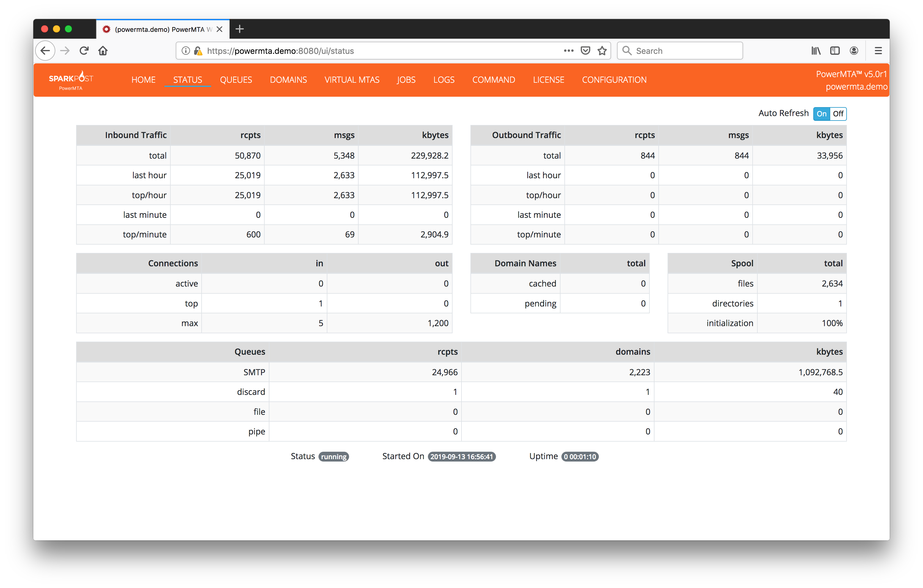Open a new browser tab
923x588 pixels.
(240, 29)
